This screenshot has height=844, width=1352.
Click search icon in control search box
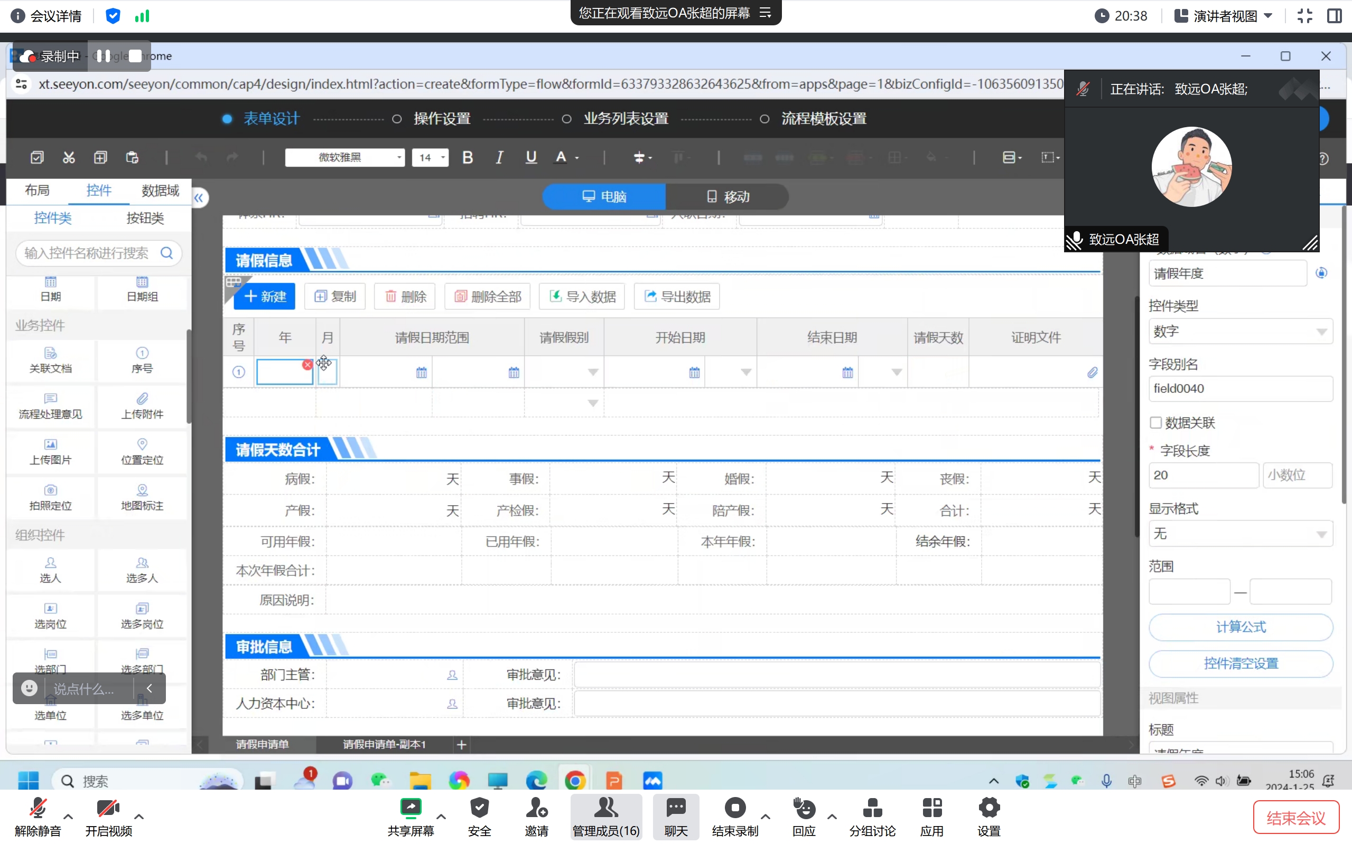pos(166,253)
